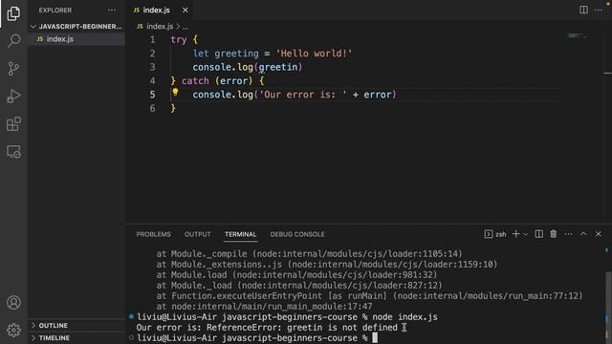This screenshot has width=612, height=344.
Task: Click the ReferenceError output line in terminal
Action: tap(267, 328)
